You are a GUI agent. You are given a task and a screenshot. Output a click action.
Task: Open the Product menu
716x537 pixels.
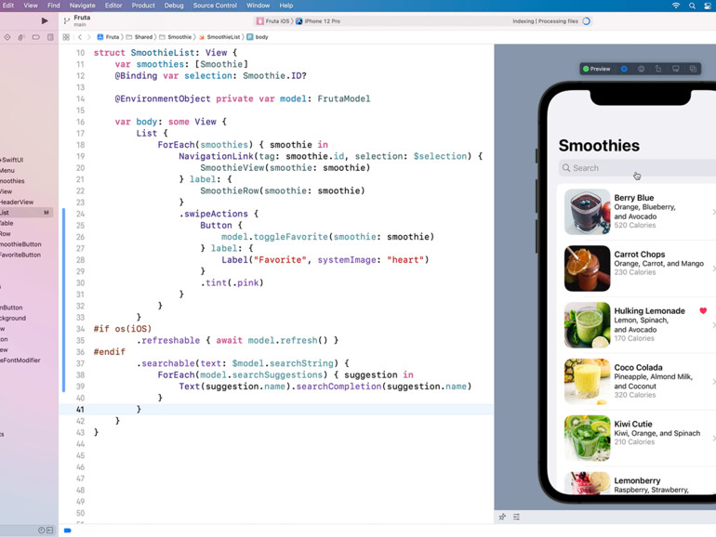click(x=143, y=6)
